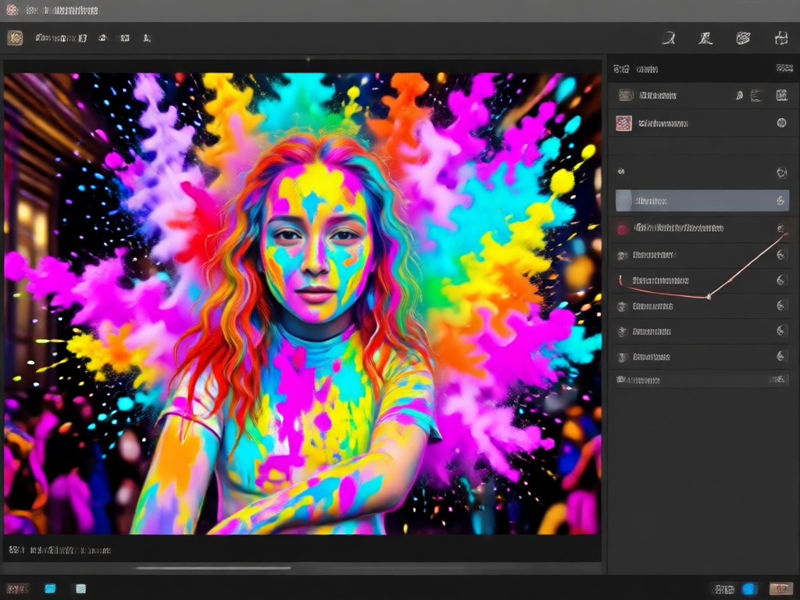
Task: Click the small icon at the left of the bottom list row
Action: 622,357
